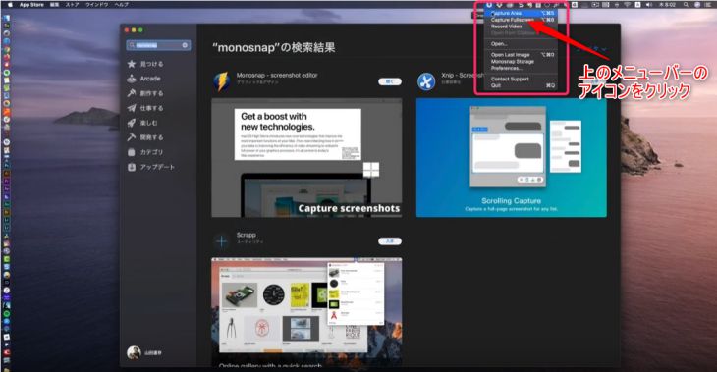Clear the App Store search field

[x=185, y=45]
